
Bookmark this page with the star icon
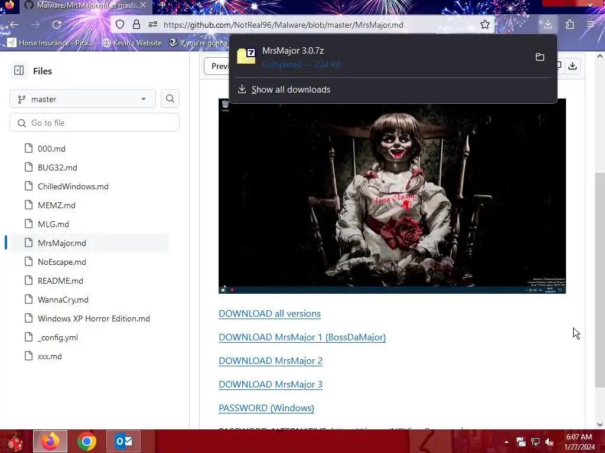pos(485,25)
